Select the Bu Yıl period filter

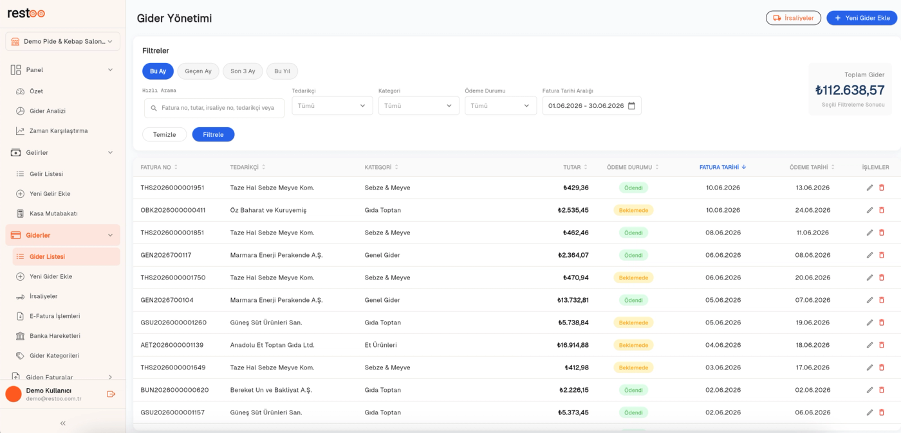point(282,71)
